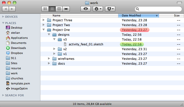
Task: Switch to column view mode
Action: coord(59,9)
